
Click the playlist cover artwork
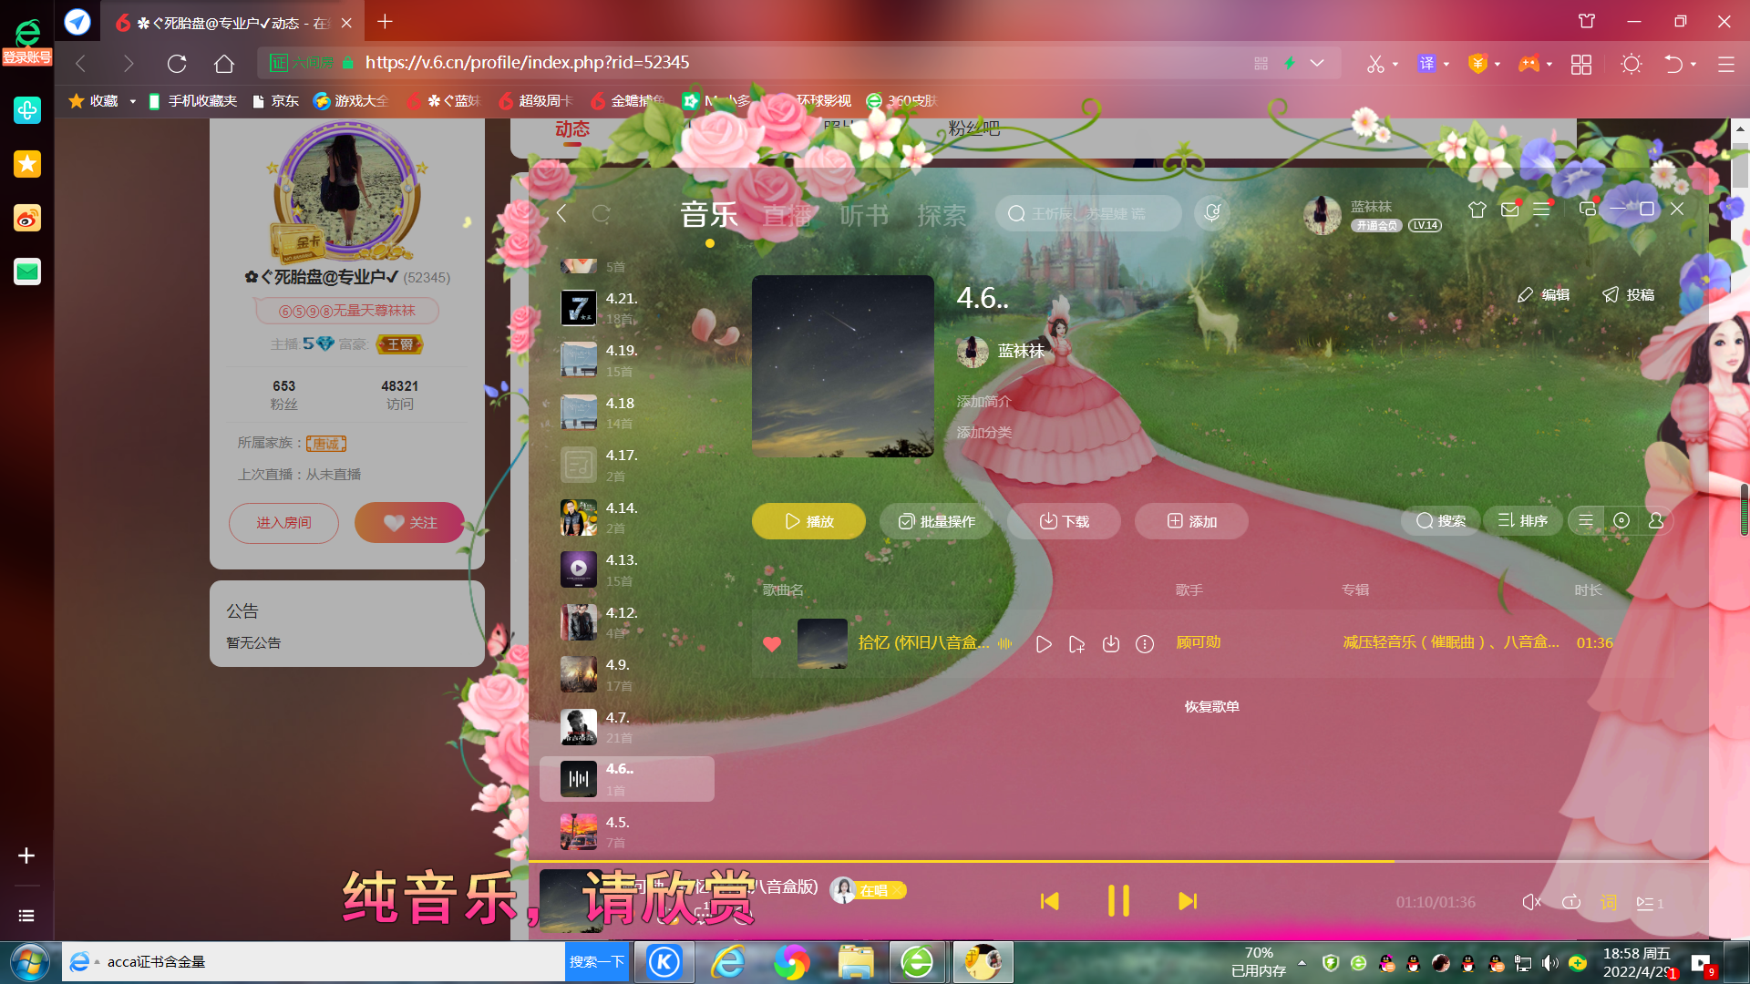843,366
